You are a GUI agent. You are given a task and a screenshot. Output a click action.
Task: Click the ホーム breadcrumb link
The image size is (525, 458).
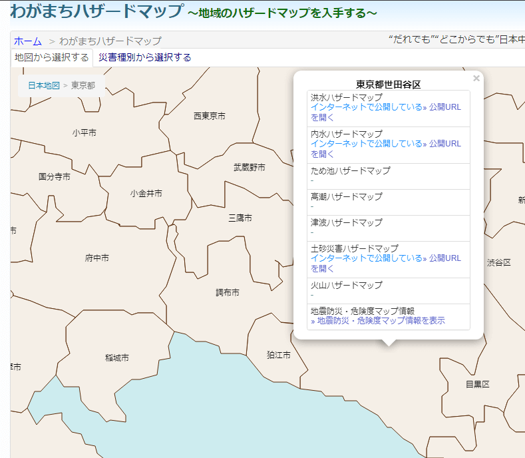27,41
